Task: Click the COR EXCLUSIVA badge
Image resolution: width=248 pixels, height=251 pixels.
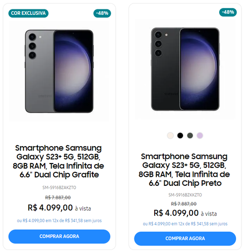Action: point(28,13)
